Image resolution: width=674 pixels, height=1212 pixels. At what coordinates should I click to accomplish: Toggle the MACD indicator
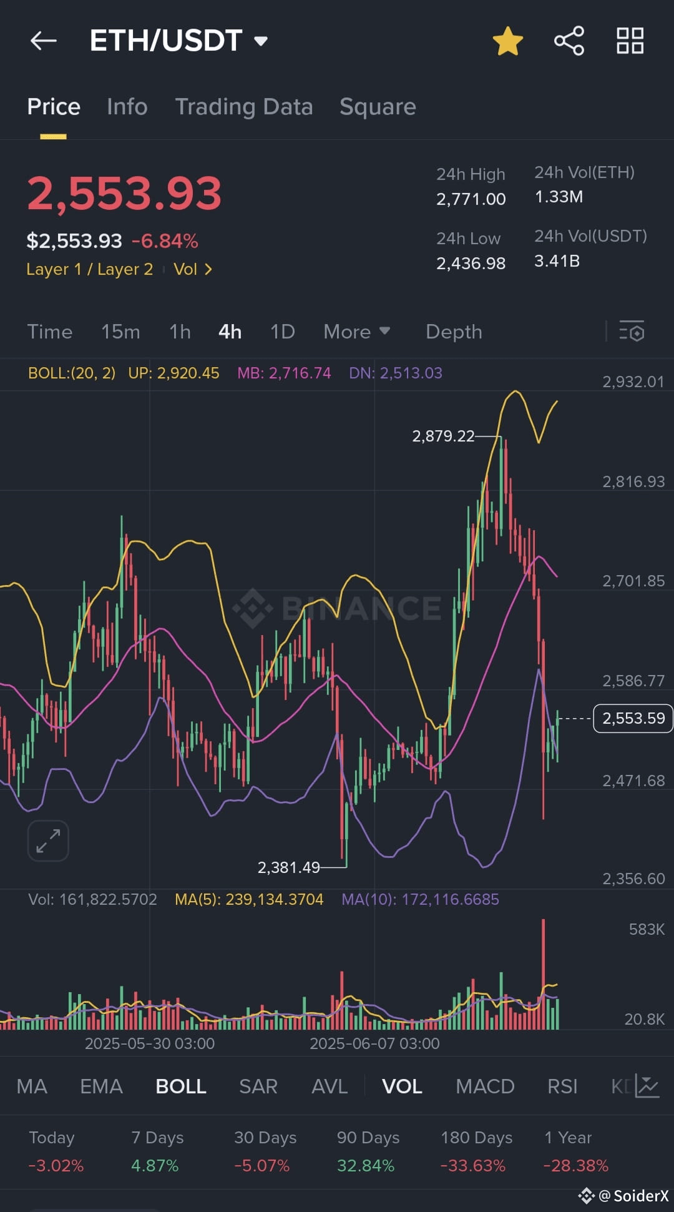click(485, 1086)
